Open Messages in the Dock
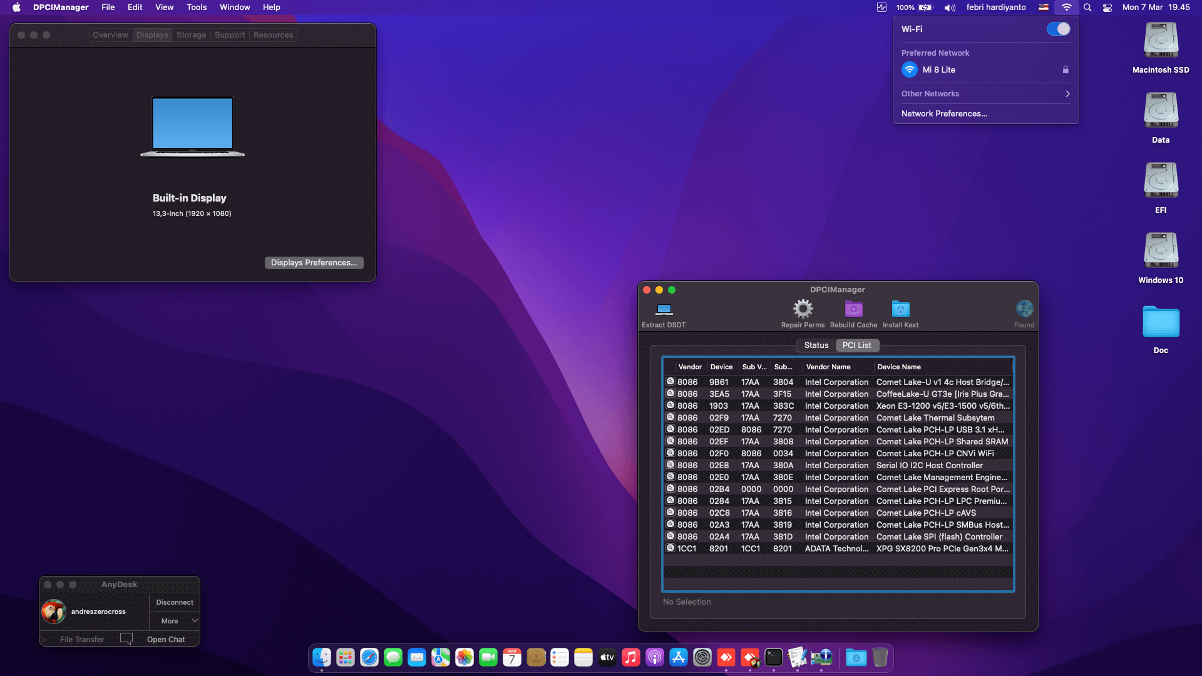This screenshot has height=676, width=1202. 393,657
